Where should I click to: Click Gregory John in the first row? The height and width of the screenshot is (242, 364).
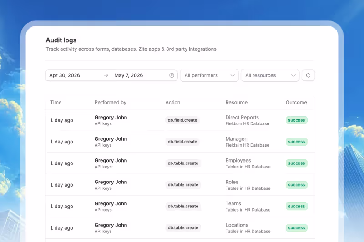tap(111, 118)
